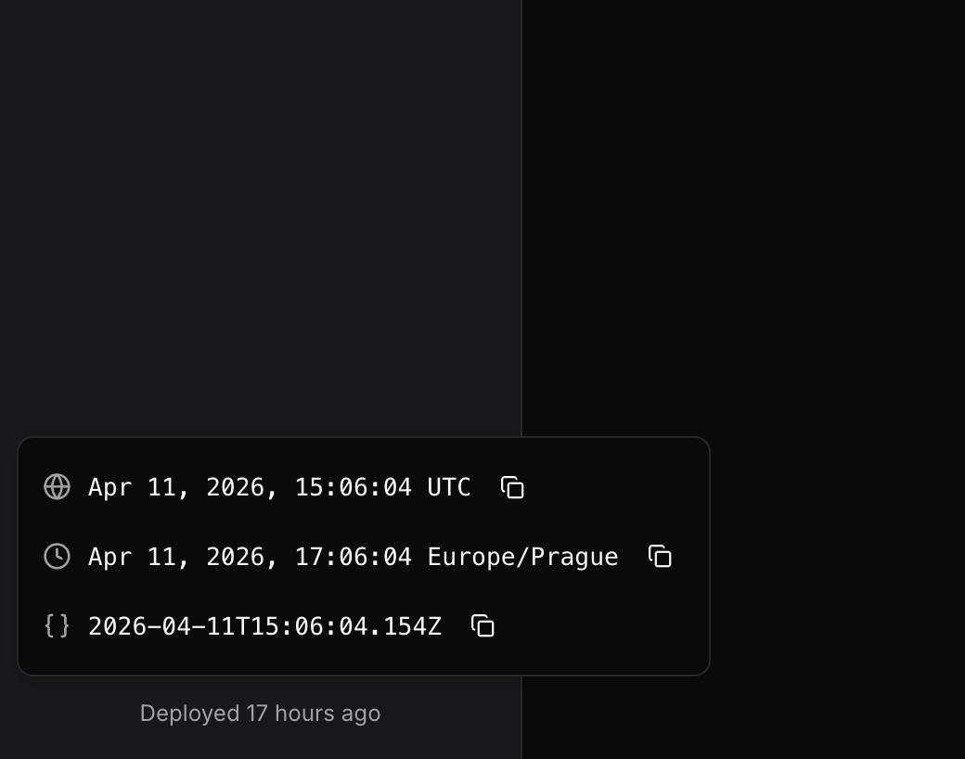Click Apr 11, 2026 in the clock row

pos(180,557)
